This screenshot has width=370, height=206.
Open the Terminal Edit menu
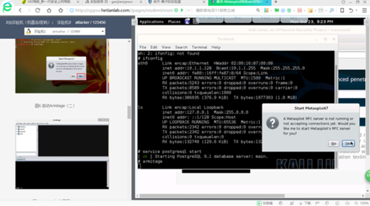(x=154, y=47)
